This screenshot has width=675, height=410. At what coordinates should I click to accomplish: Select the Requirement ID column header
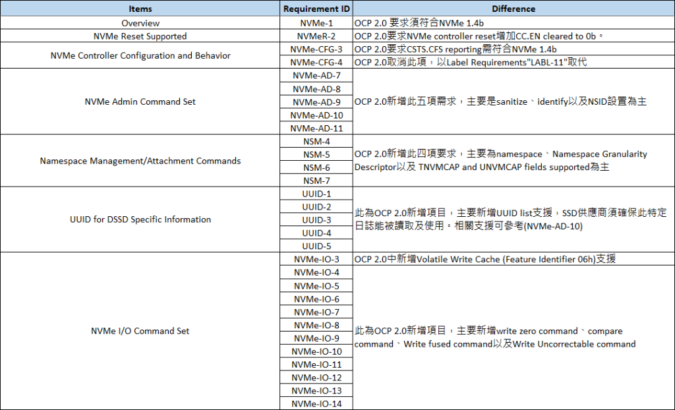pyautogui.click(x=316, y=9)
